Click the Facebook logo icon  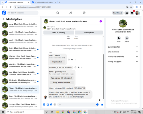(x=4, y=13)
